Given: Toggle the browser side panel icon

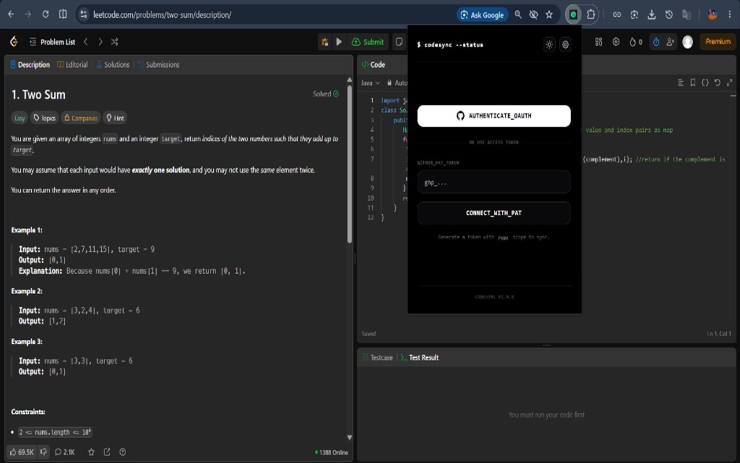Looking at the screenshot, I should tap(63, 14).
